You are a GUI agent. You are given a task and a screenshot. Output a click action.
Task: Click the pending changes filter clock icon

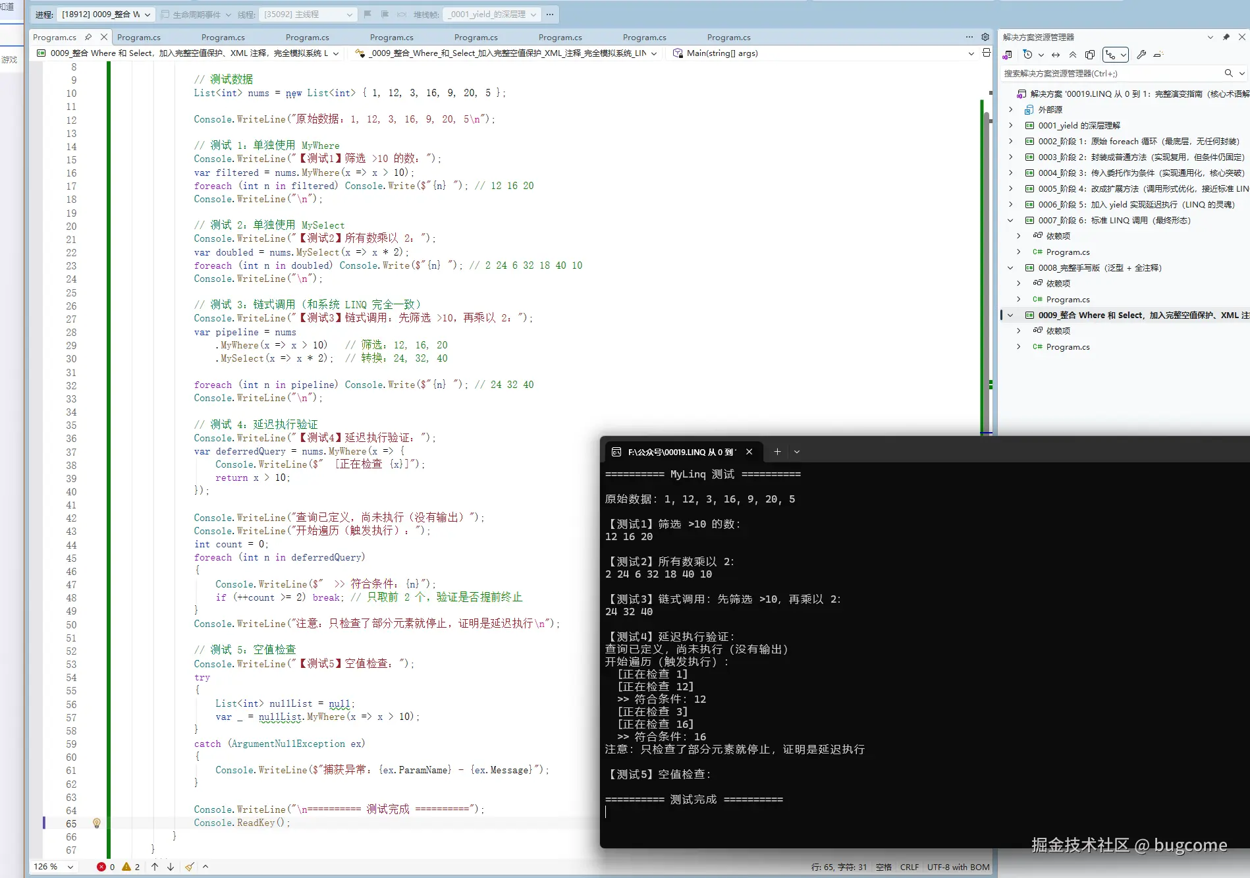tap(1027, 55)
